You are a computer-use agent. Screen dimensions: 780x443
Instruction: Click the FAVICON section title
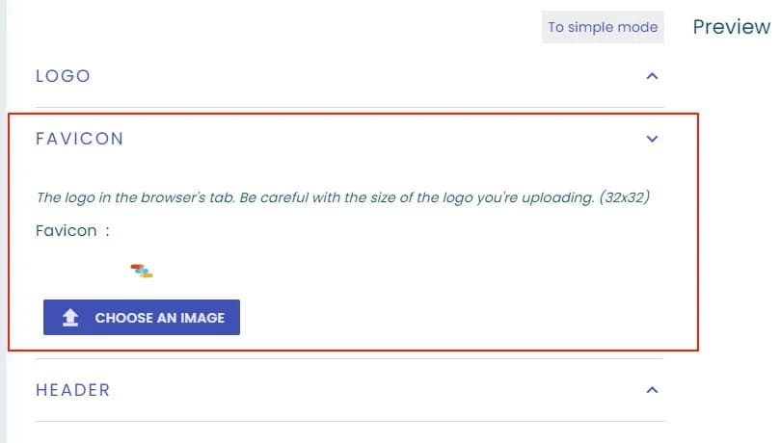point(80,139)
